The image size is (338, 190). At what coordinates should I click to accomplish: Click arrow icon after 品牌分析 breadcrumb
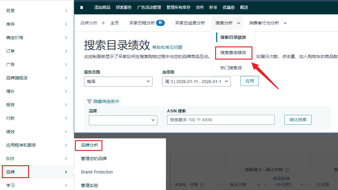(103, 23)
